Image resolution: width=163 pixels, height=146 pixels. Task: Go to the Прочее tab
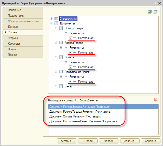coord(23,55)
